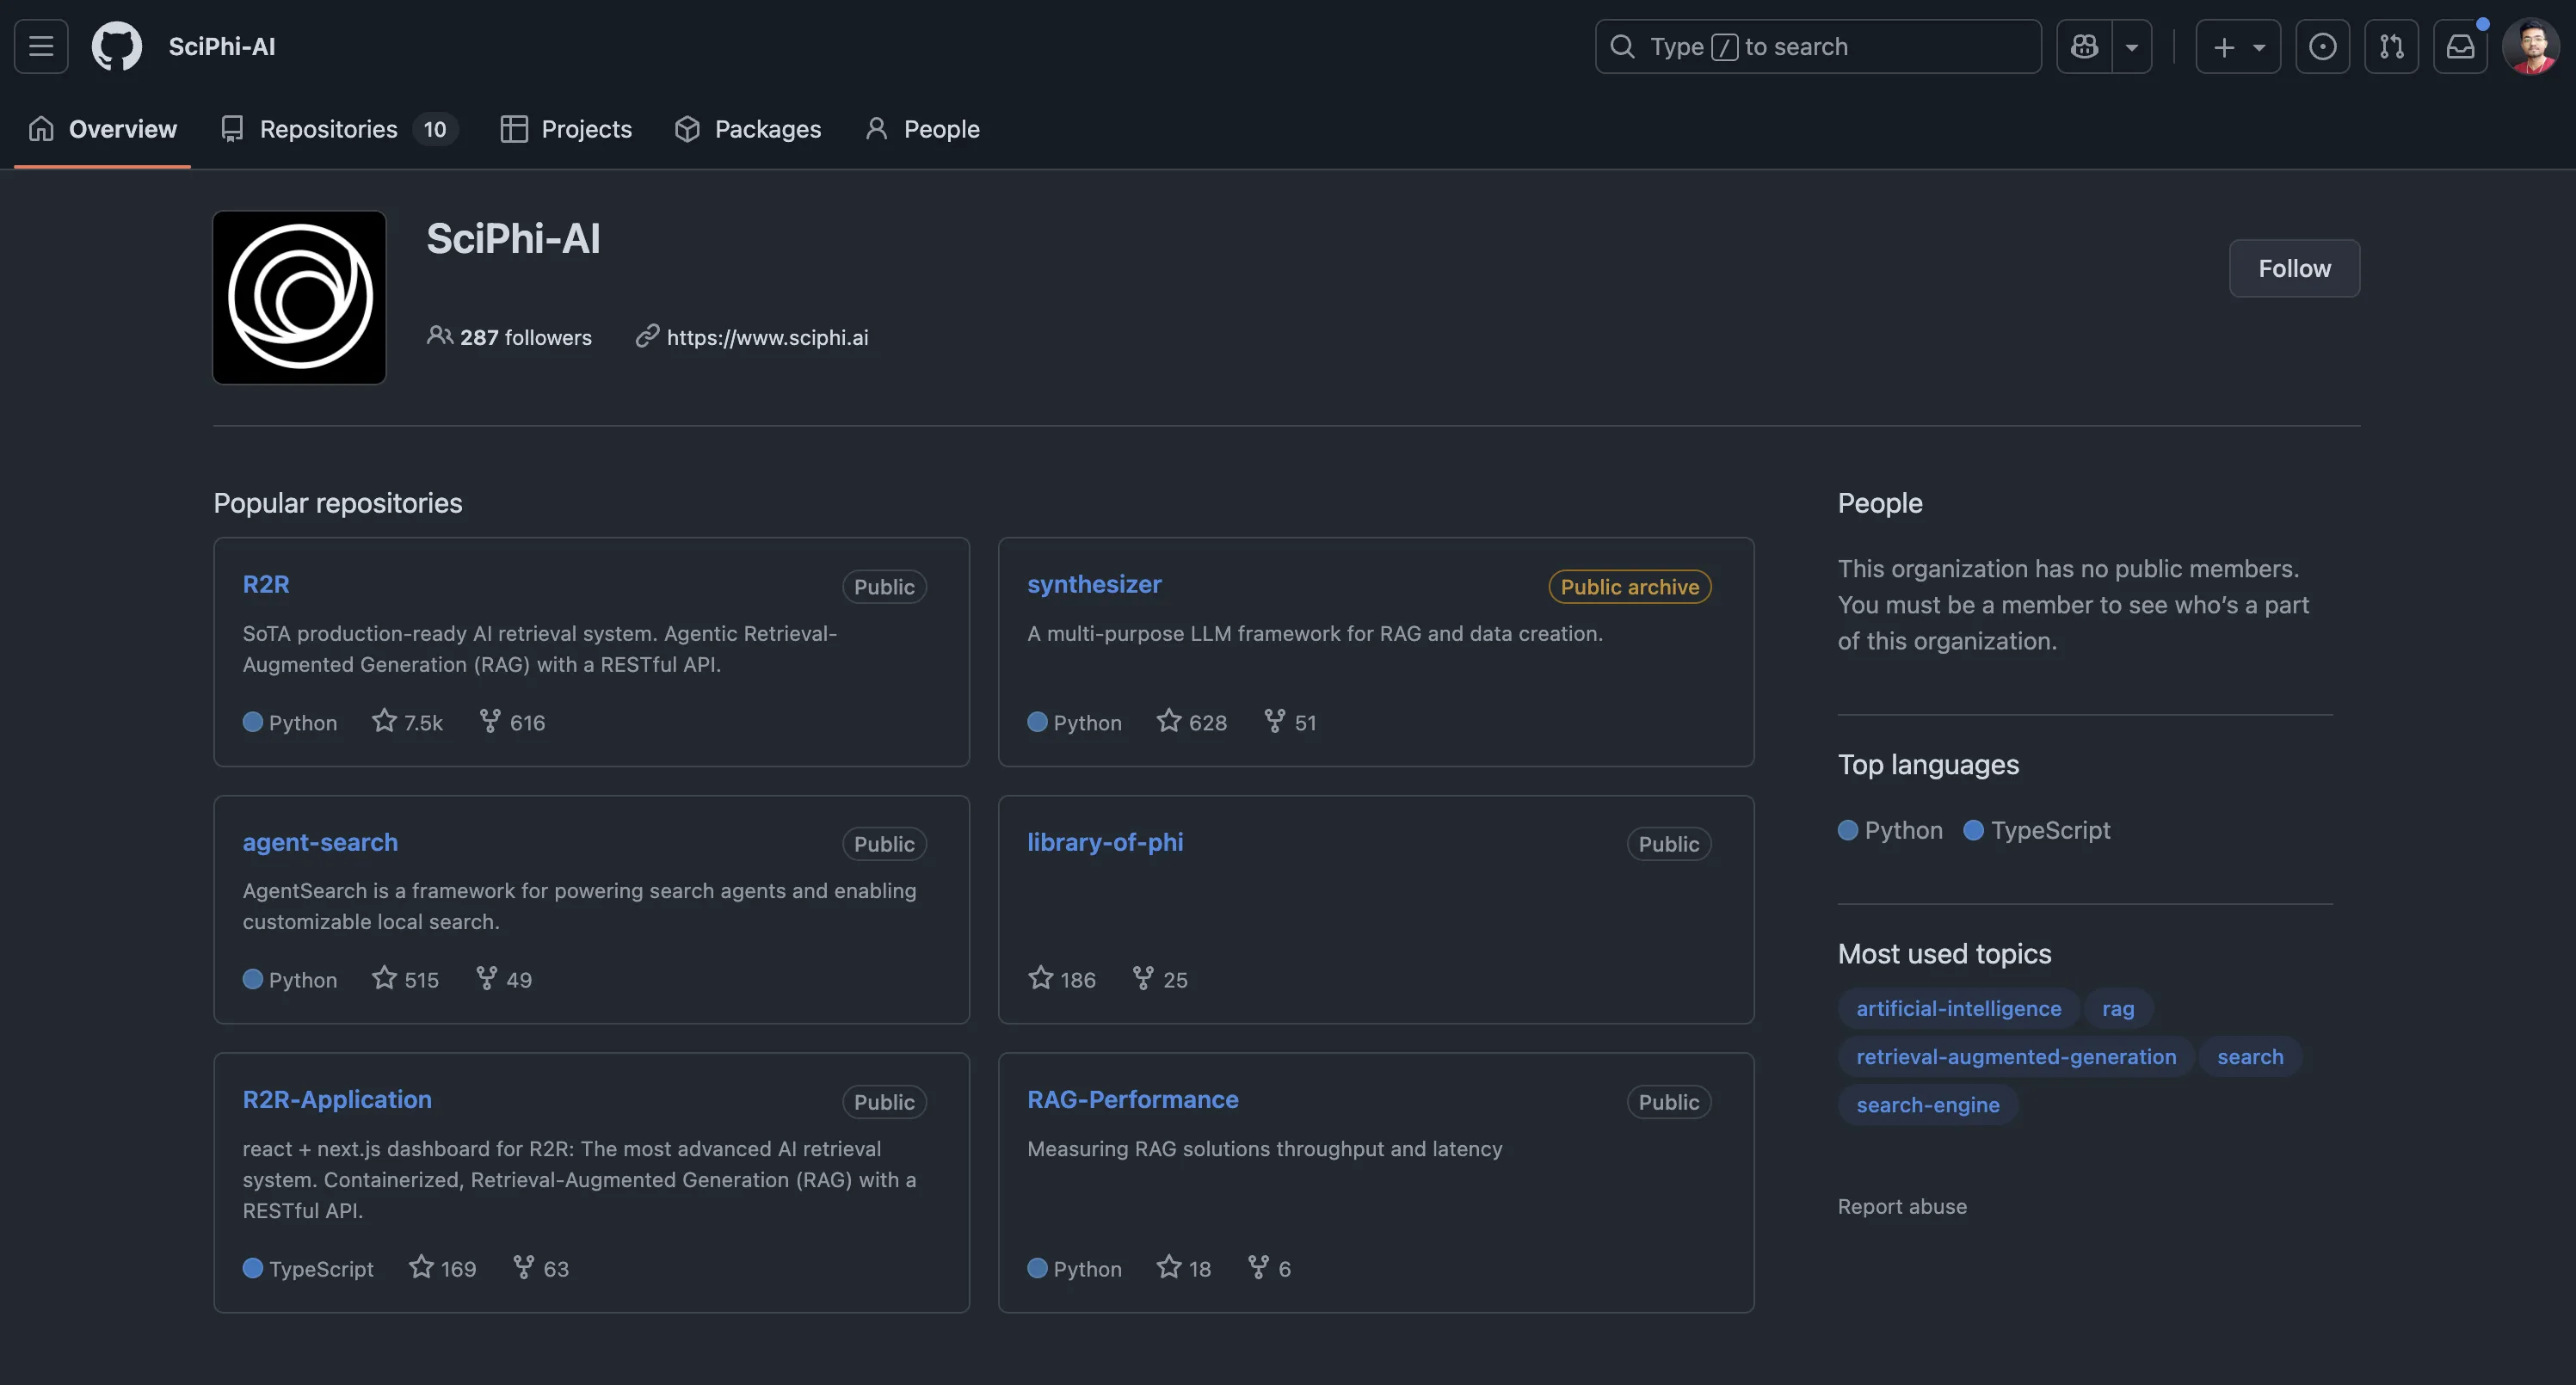Click the followers icon next to 287 followers
This screenshot has height=1385, width=2576.
coord(440,337)
